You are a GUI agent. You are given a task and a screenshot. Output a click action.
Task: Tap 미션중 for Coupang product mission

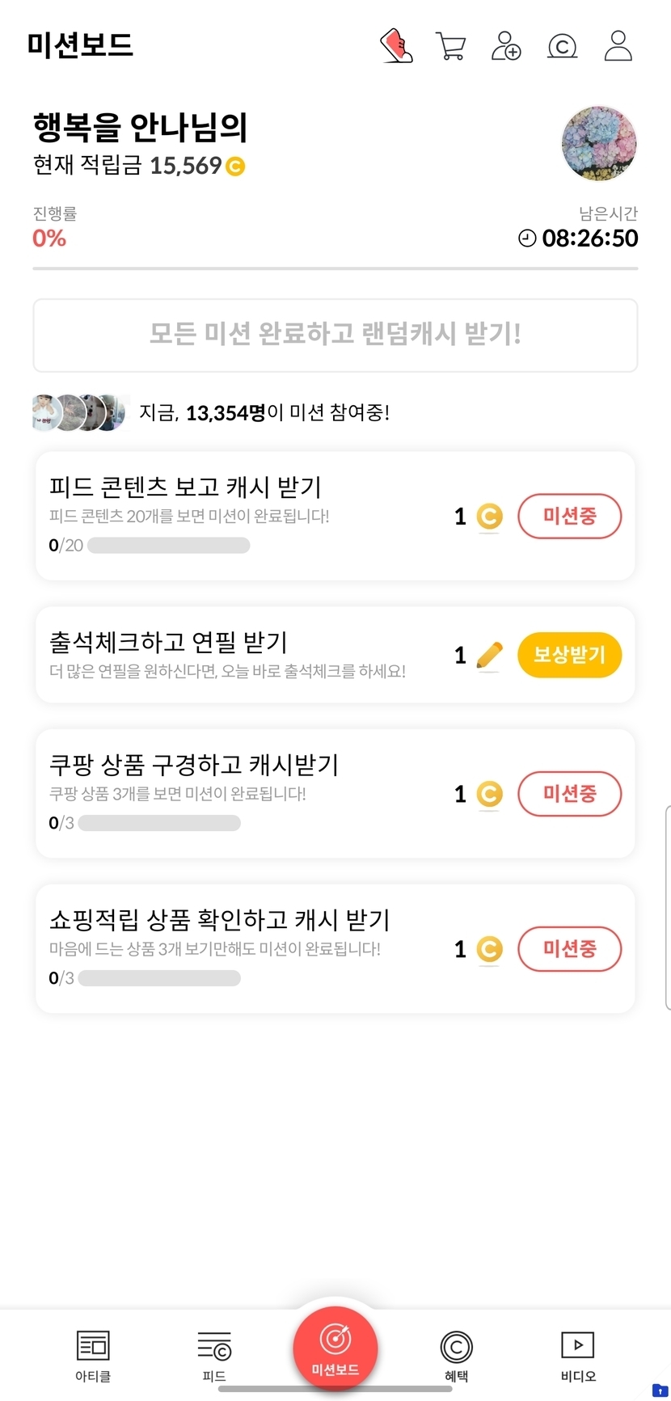pyautogui.click(x=569, y=794)
